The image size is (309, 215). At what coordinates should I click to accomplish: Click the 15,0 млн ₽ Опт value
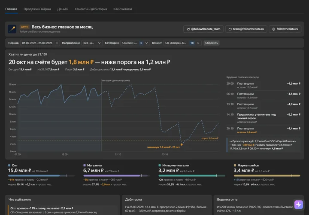point(19,170)
